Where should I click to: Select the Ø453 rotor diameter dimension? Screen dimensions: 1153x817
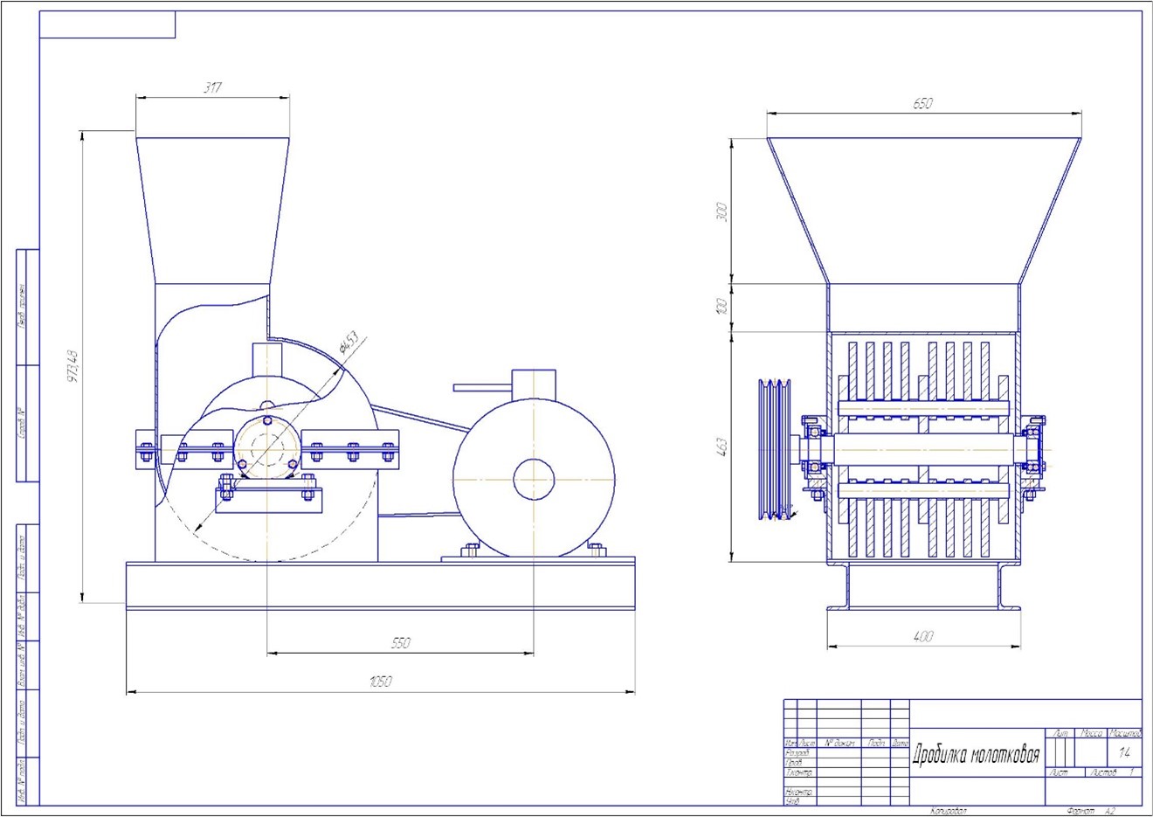tap(349, 343)
